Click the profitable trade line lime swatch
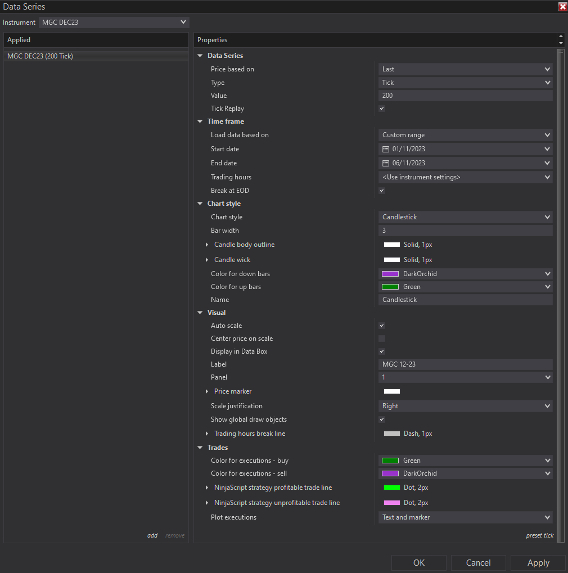This screenshot has width=568, height=573. pos(391,488)
